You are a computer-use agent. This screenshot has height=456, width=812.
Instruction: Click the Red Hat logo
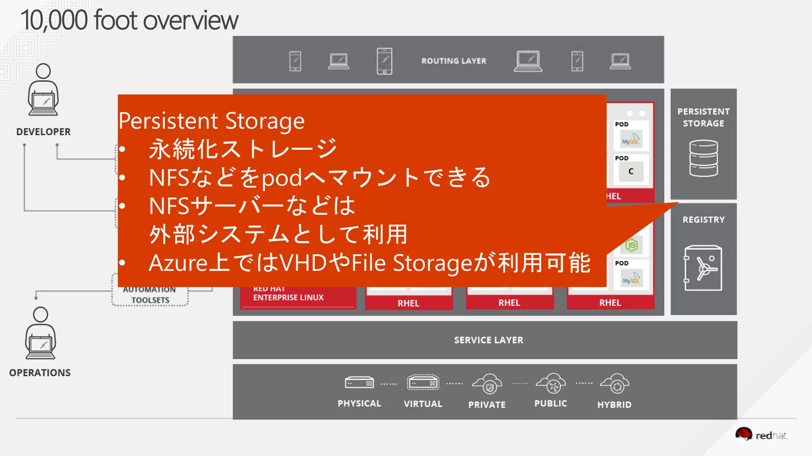point(761,435)
